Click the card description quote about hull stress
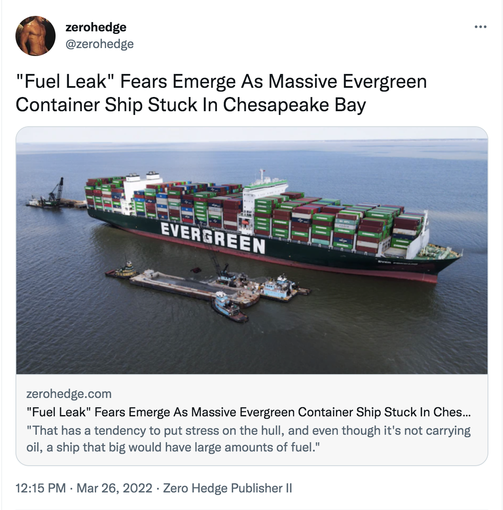Screen dimensions: 503x510 (248, 439)
